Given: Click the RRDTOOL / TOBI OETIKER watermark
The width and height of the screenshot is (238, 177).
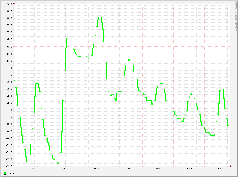Looking at the screenshot, I should [236, 16].
